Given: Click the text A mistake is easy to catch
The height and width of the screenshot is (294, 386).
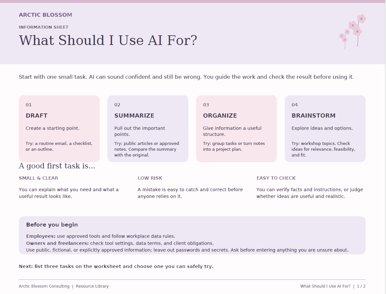Looking at the screenshot, I should pyautogui.click(x=190, y=193).
